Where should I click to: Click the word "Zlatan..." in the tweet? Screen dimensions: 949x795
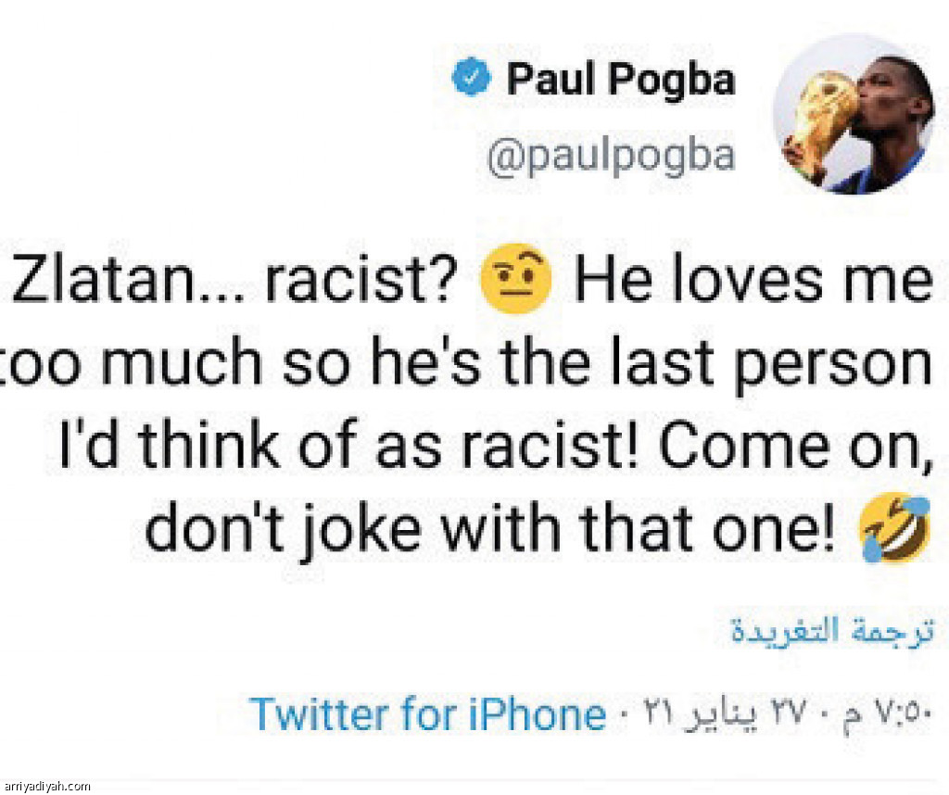click(129, 283)
